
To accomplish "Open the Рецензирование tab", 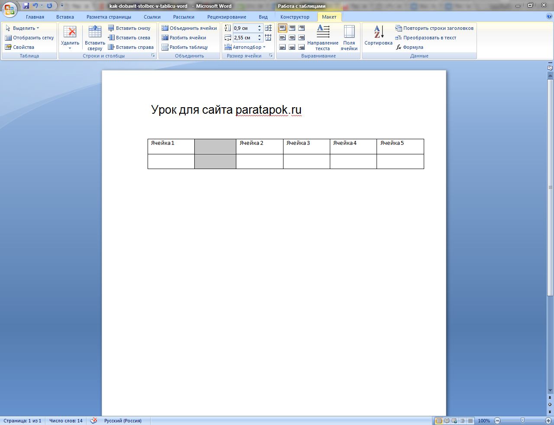I will [227, 17].
